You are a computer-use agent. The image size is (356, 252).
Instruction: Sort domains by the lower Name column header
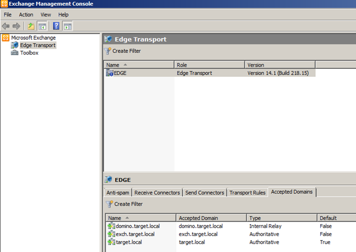pyautogui.click(x=141, y=218)
